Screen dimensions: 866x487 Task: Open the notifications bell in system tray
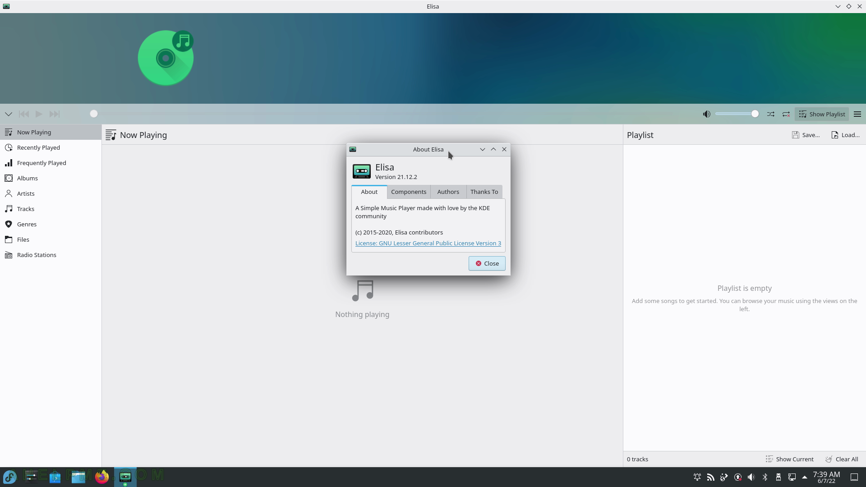pos(697,477)
